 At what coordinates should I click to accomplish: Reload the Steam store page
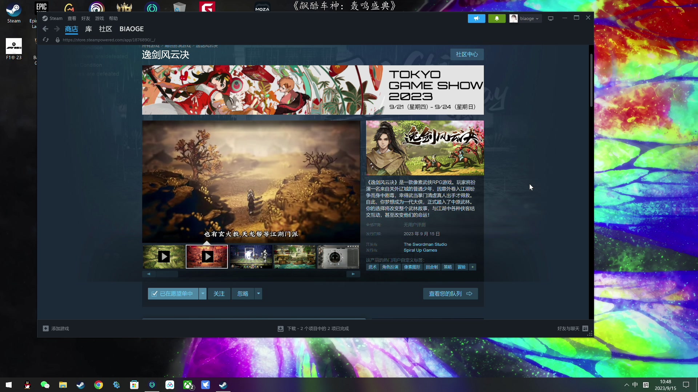pyautogui.click(x=46, y=40)
